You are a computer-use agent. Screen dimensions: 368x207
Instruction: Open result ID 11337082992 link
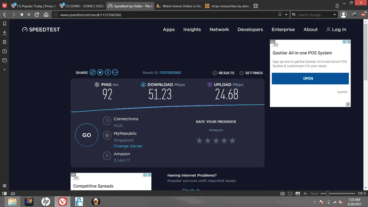tap(170, 73)
